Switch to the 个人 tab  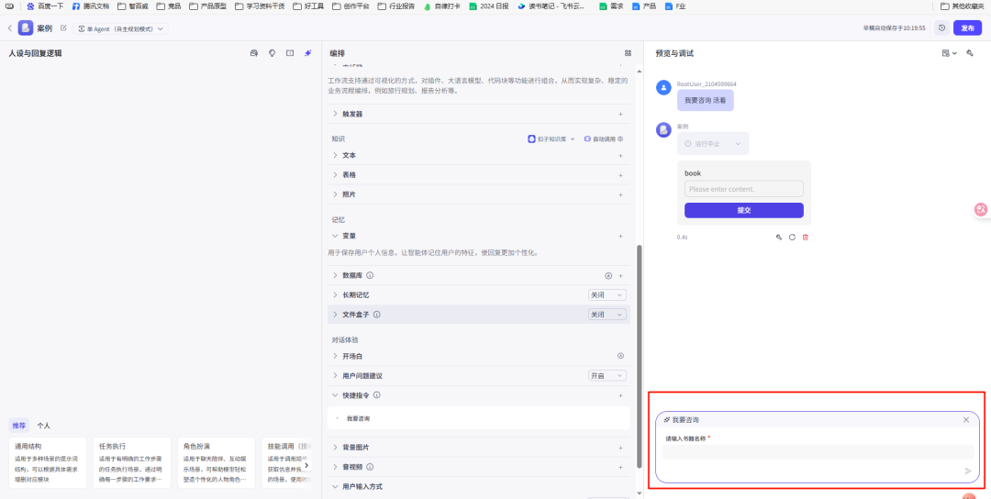pyautogui.click(x=43, y=426)
